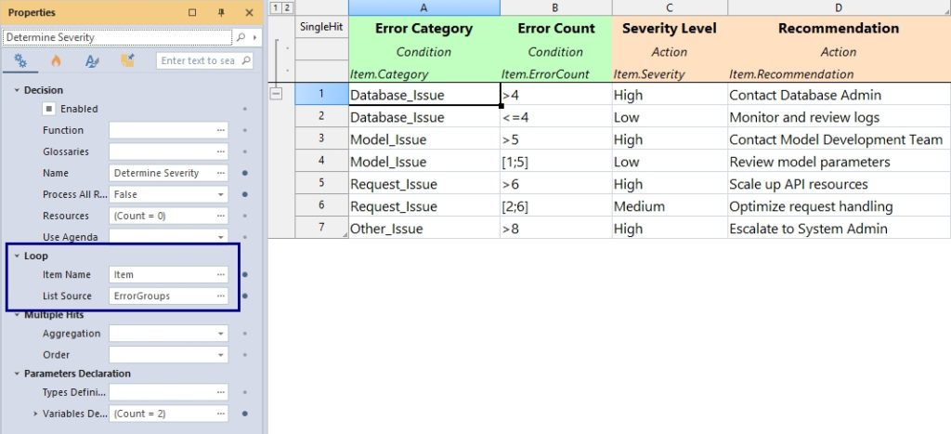Toggle the Enabled checkbox
This screenshot has height=434, width=951.
tap(49, 109)
